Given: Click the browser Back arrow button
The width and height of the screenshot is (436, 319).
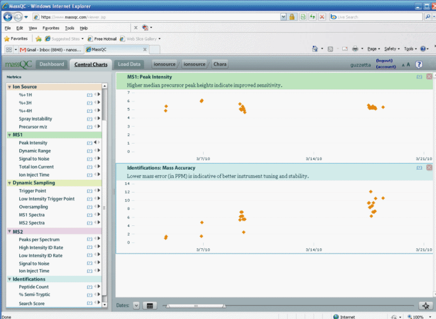Looking at the screenshot, I should coord(7,17).
